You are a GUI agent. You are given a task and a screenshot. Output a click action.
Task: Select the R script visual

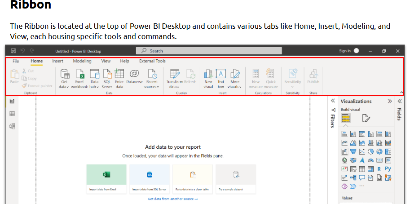(x=379, y=169)
